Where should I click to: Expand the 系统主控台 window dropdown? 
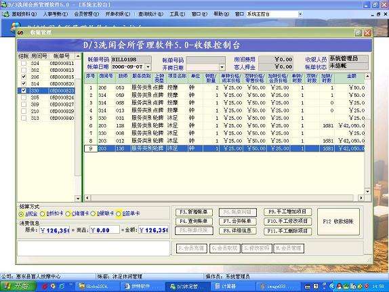point(300,14)
